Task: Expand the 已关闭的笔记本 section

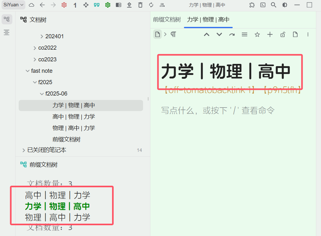Action: click(23, 150)
